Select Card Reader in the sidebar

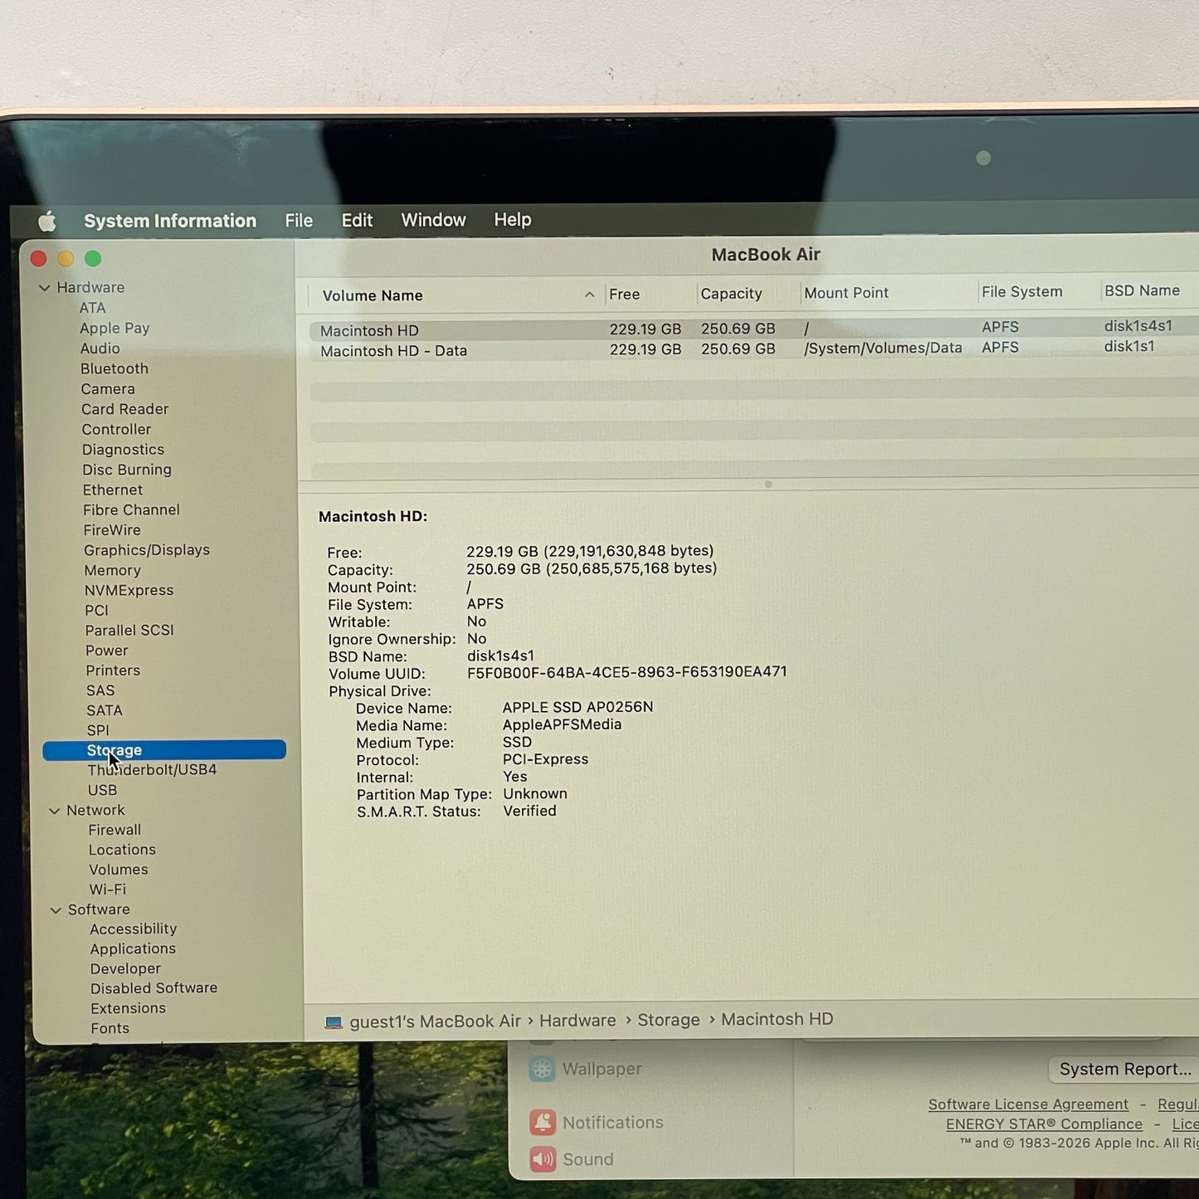(124, 409)
